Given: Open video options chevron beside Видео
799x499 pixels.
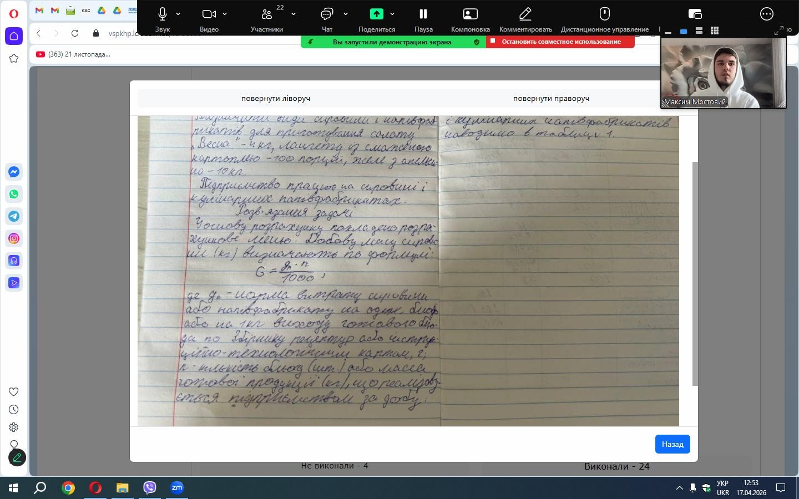Looking at the screenshot, I should coord(225,14).
